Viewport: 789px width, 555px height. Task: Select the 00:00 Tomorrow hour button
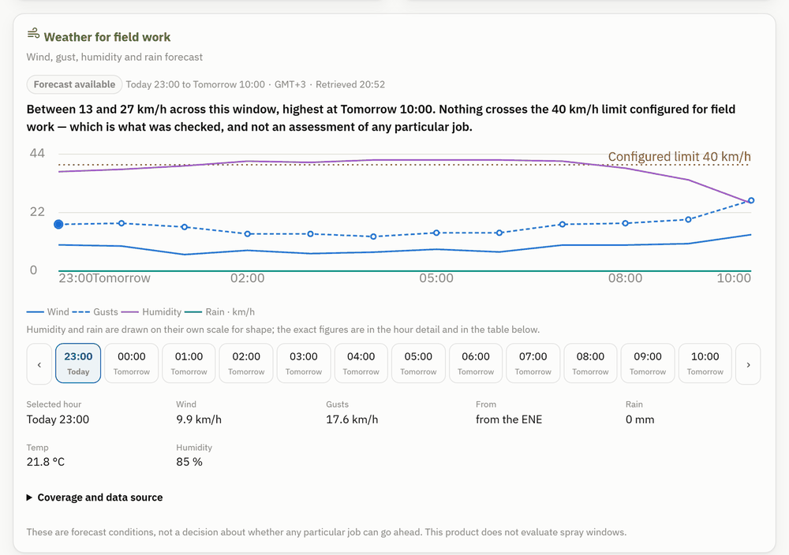(131, 363)
